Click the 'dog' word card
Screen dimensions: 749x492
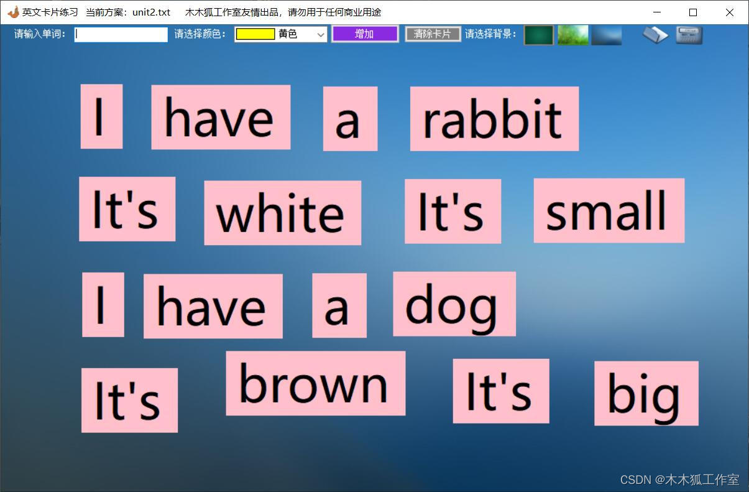point(454,304)
